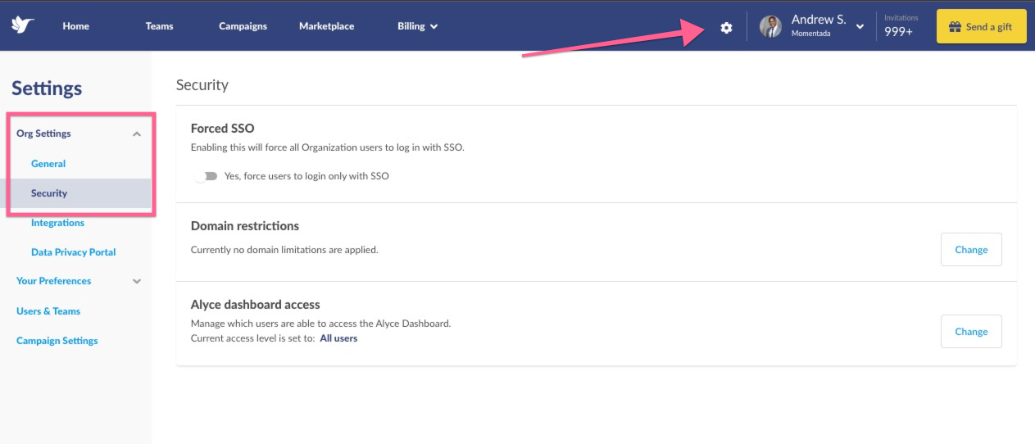Click the Alyce bird logo
Viewport: 1035px width, 444px height.
(23, 25)
